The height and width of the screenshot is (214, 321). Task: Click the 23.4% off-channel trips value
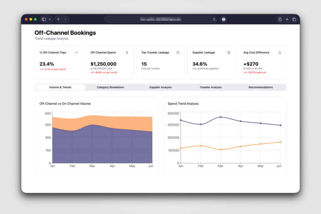[47, 64]
